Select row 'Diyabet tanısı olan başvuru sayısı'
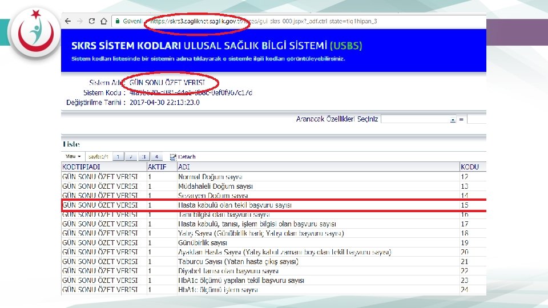This screenshot has height=308, width=548. pyautogui.click(x=273, y=271)
